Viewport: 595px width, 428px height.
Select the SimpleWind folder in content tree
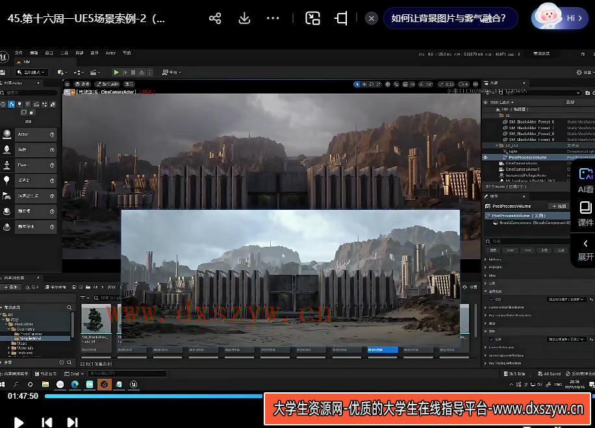coord(31,338)
